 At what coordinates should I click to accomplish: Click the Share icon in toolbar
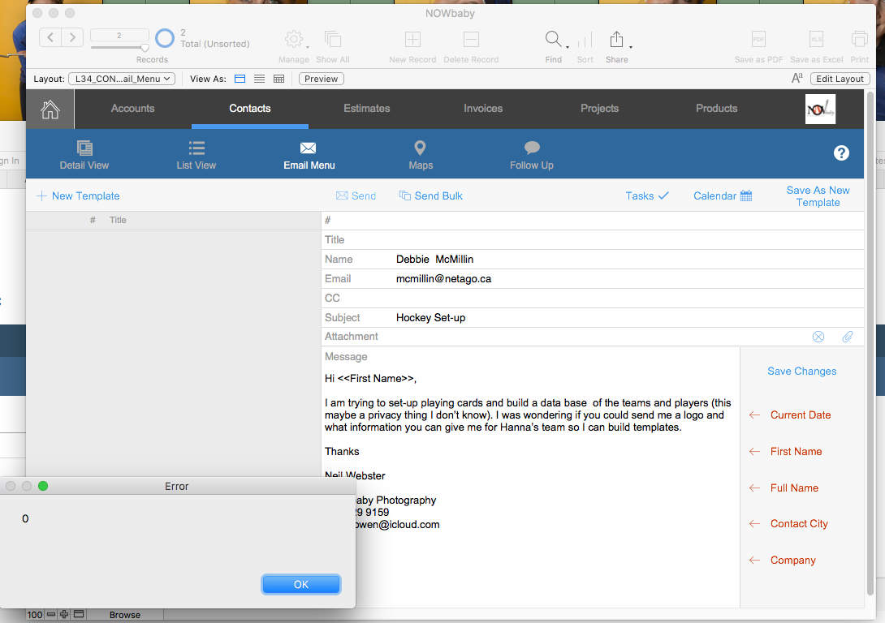tap(616, 40)
